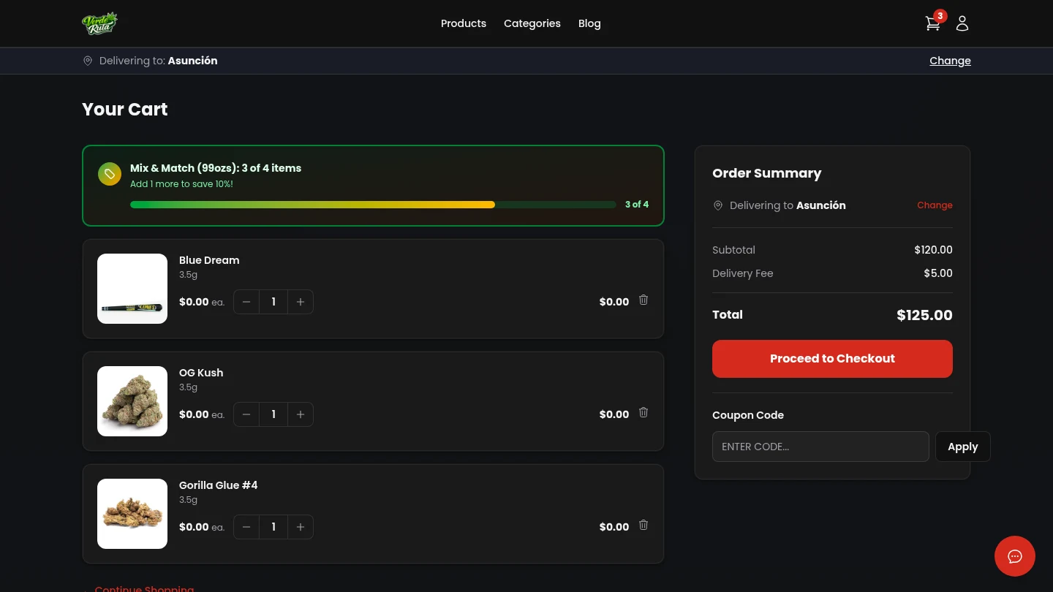Click the location pin next to Delivering to
The height and width of the screenshot is (592, 1053).
(x=88, y=61)
